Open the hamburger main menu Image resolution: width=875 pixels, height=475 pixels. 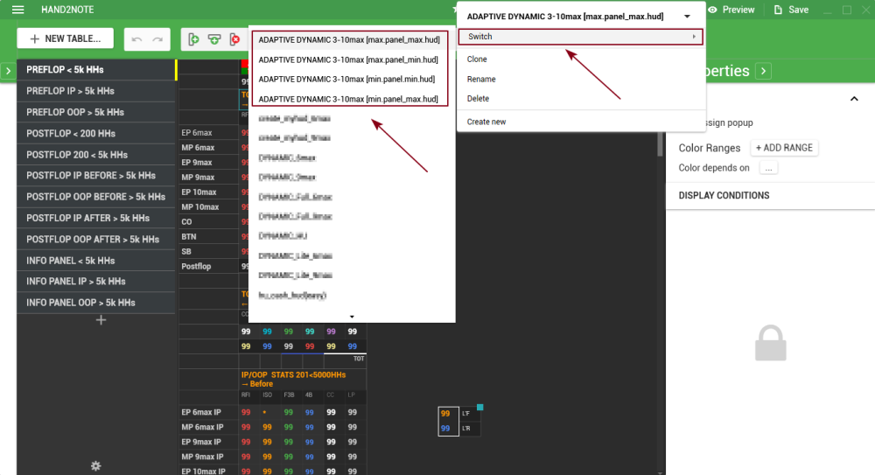tap(17, 10)
